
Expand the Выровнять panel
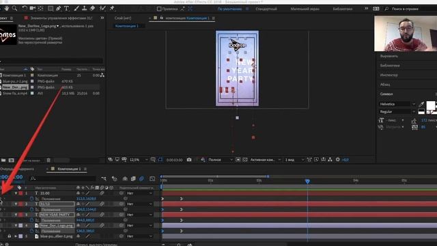pos(389,56)
